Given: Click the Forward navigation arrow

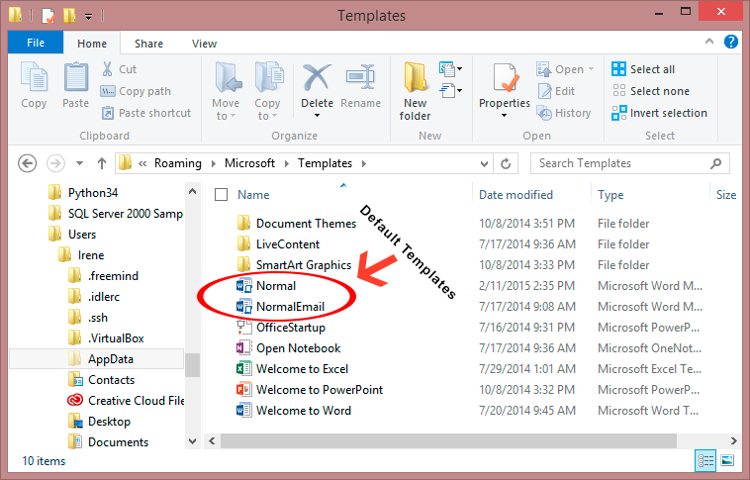Looking at the screenshot, I should click(55, 163).
